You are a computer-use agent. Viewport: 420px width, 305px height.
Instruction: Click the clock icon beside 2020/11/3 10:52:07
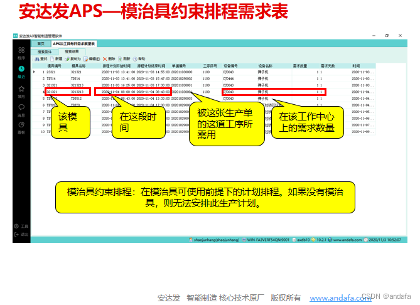pyautogui.click(x=366, y=240)
